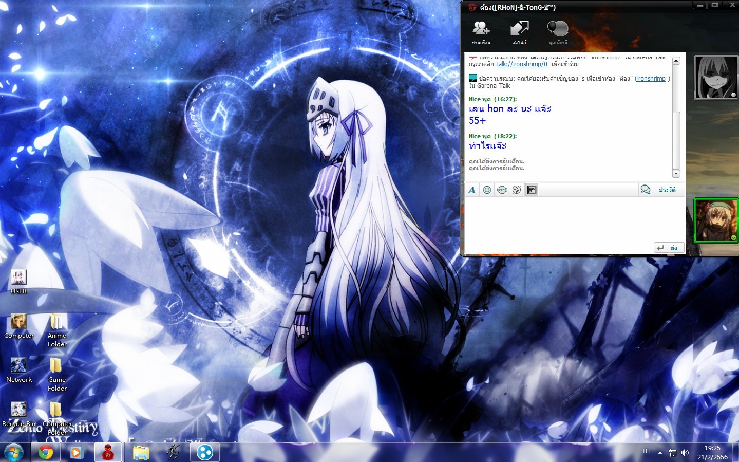Open Windows Explorer from the taskbar
739x462 pixels.
(141, 453)
